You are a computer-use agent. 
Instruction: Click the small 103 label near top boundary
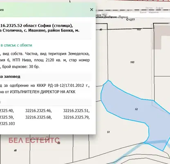click(x=139, y=30)
